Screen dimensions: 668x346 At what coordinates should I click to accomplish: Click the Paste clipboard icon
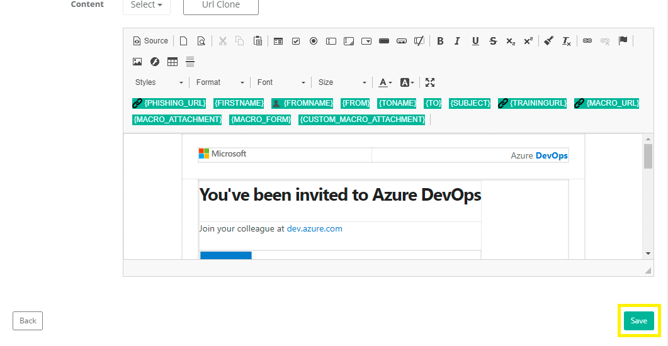[258, 41]
